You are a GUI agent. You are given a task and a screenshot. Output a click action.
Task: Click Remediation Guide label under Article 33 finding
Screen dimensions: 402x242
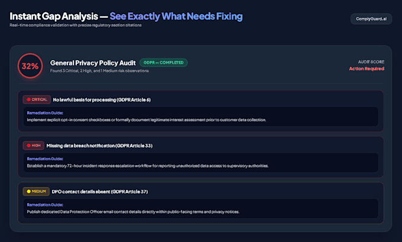pyautogui.click(x=45, y=159)
